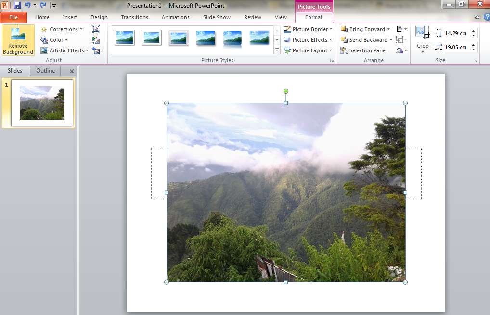Open the Crop dropdown arrow
Image resolution: width=490 pixels, height=315 pixels.
pyautogui.click(x=423, y=51)
